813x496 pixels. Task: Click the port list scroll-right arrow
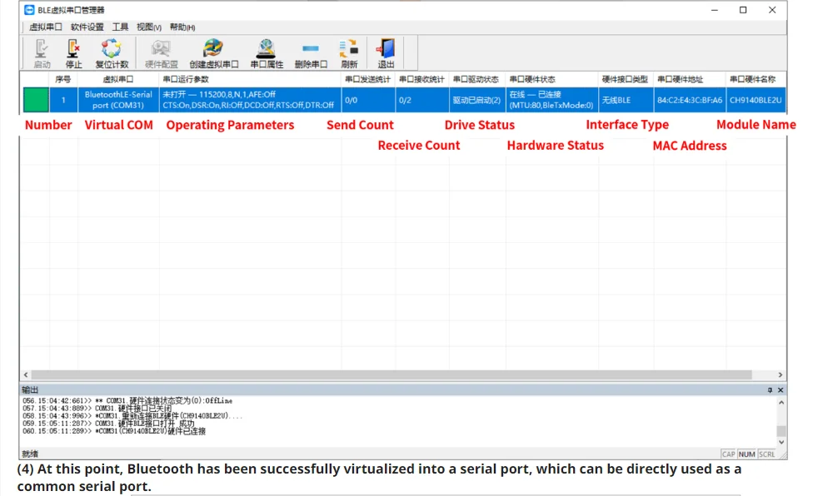[780, 374]
